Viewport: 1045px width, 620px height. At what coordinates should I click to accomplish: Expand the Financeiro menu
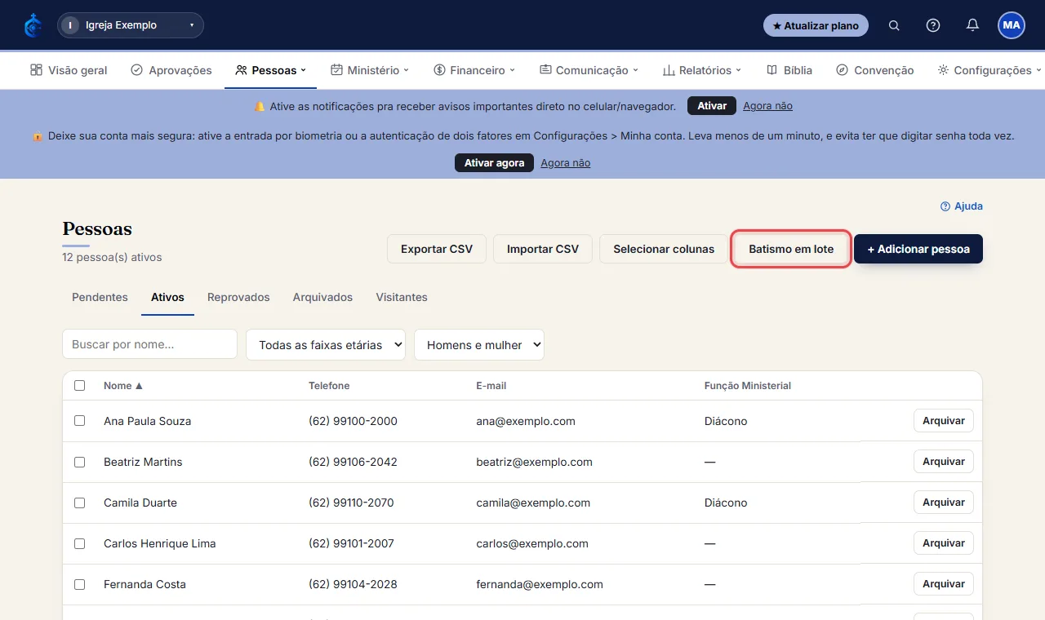[x=474, y=70]
